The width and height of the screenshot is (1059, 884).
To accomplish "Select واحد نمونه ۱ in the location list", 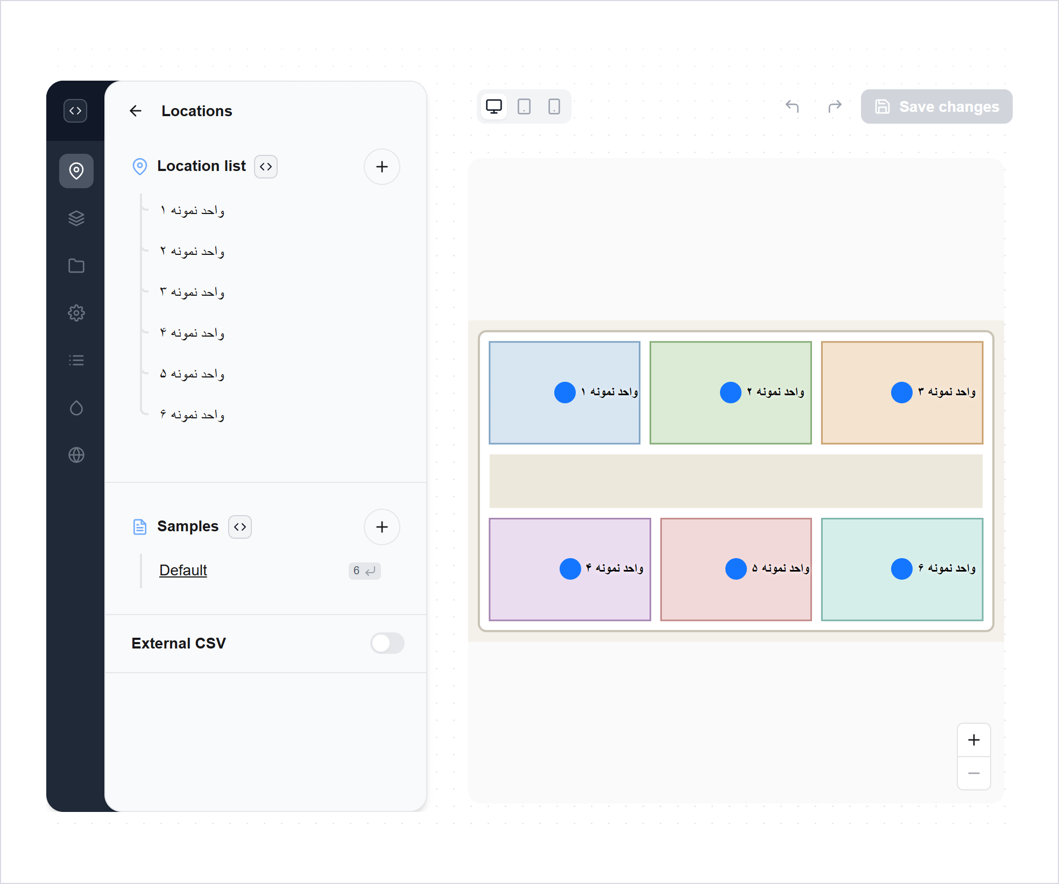I will pyautogui.click(x=192, y=210).
